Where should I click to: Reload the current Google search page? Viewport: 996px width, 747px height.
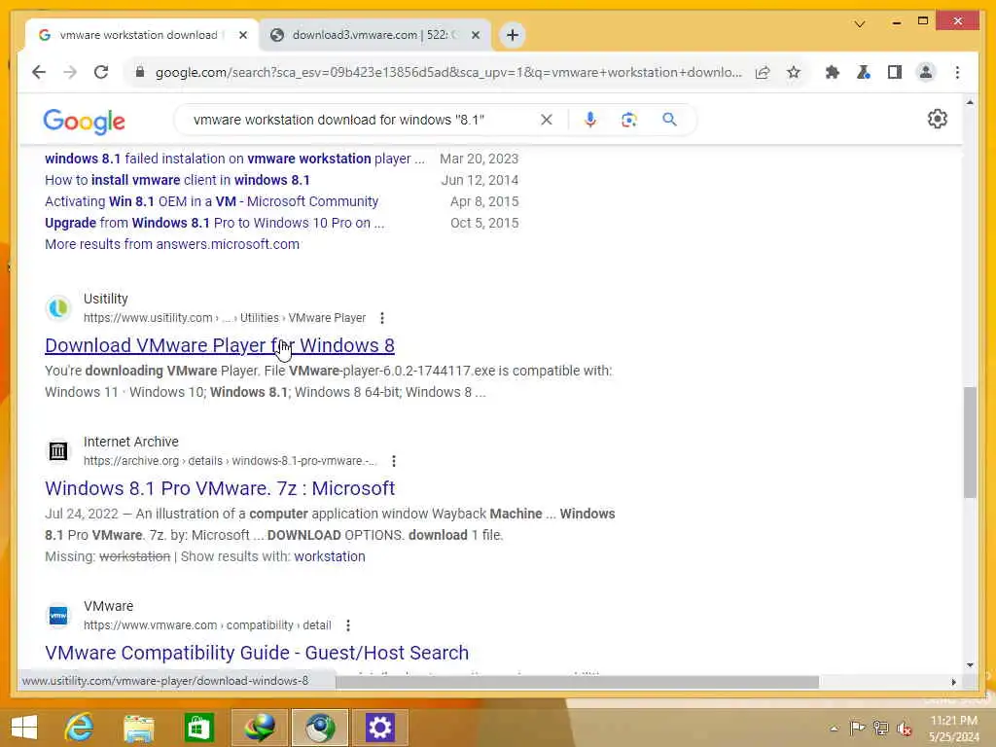(x=101, y=72)
